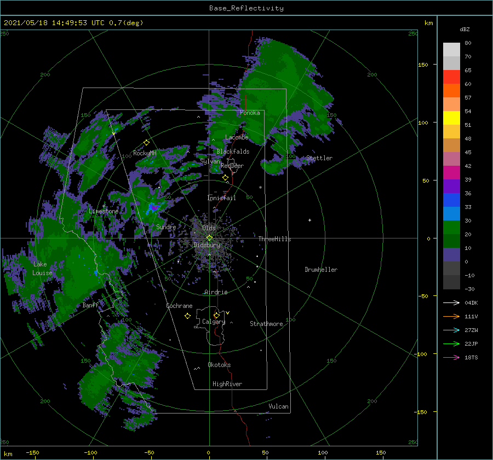
Task: Click the yellow diamond marker below Cochrane
Action: 187,316
